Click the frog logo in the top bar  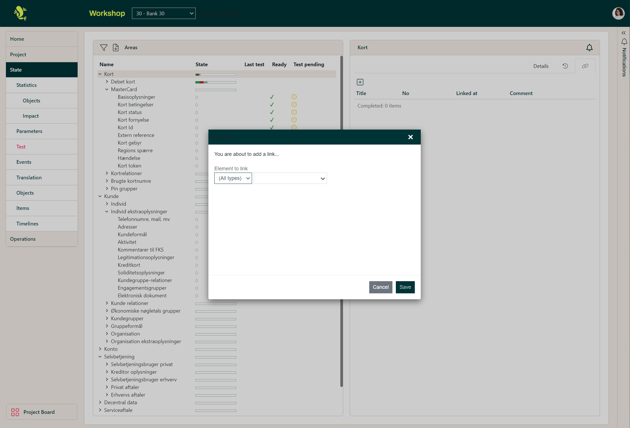(x=20, y=13)
